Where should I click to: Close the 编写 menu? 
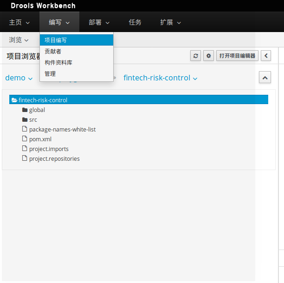(x=59, y=22)
